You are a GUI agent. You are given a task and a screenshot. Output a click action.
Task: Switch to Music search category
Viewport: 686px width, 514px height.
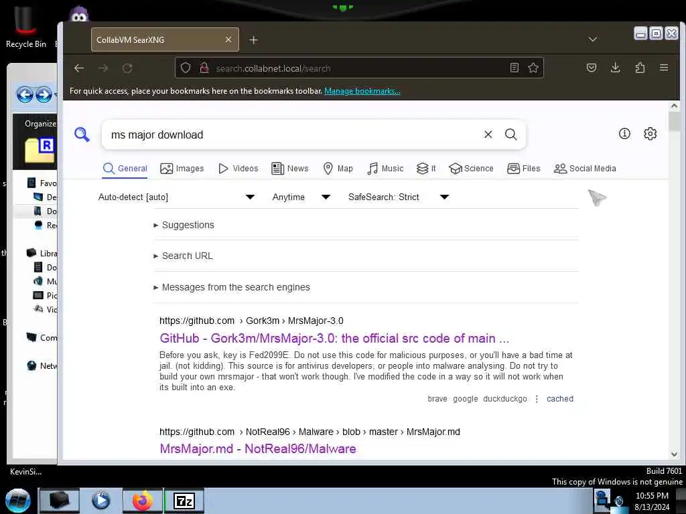385,169
